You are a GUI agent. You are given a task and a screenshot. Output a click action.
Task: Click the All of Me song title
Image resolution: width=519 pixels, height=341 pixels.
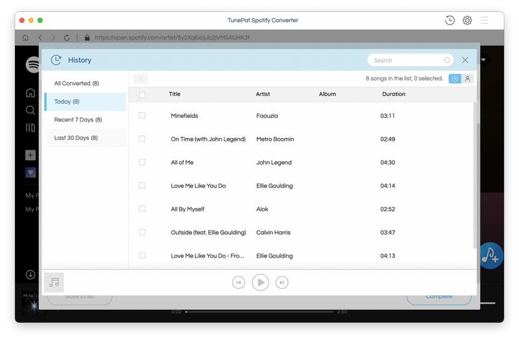(182, 163)
